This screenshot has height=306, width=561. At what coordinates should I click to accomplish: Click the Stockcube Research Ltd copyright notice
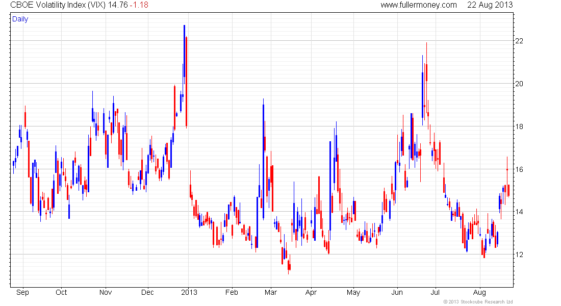point(478,302)
